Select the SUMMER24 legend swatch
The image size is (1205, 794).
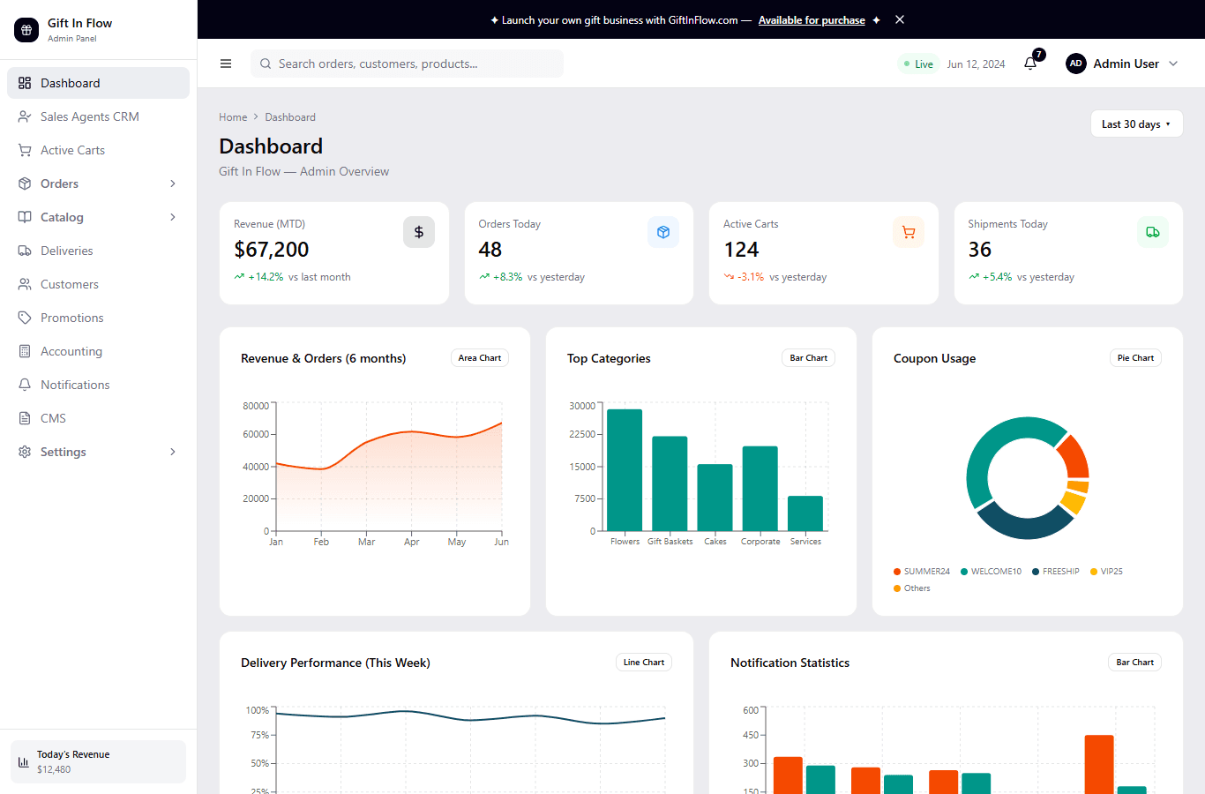point(897,572)
